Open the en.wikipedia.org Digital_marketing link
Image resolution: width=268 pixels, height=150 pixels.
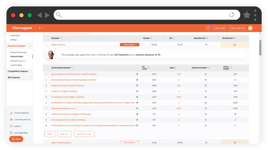[x=68, y=97]
